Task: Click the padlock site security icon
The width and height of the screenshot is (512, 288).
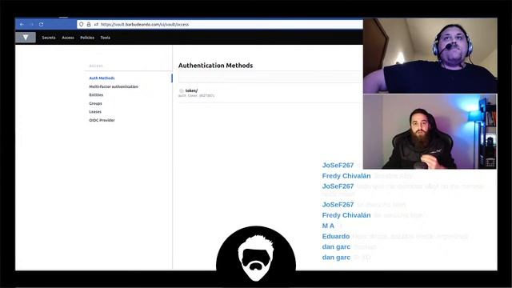Action: pyautogui.click(x=89, y=25)
